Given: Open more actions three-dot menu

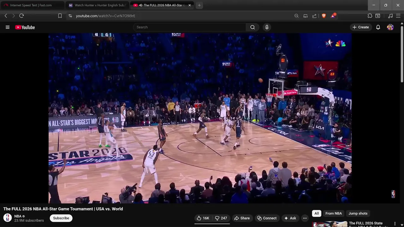Looking at the screenshot, I should (x=305, y=218).
